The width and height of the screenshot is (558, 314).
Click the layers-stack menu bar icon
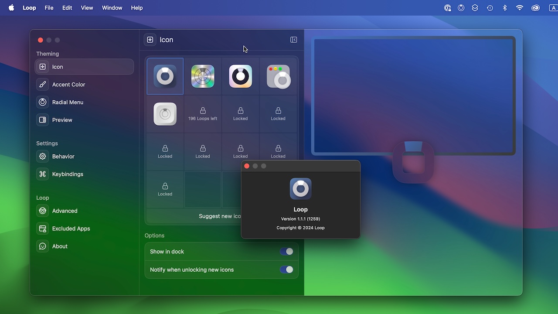pyautogui.click(x=475, y=8)
